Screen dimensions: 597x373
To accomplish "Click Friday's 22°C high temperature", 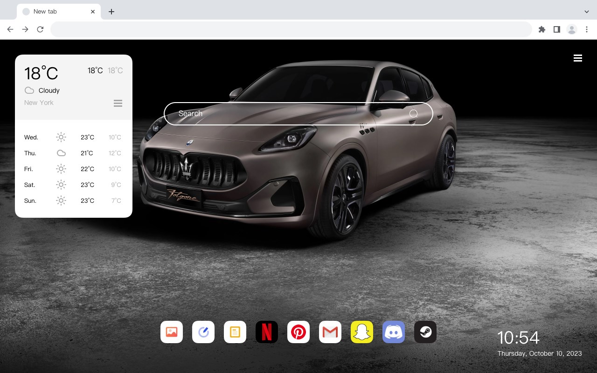I will point(87,169).
